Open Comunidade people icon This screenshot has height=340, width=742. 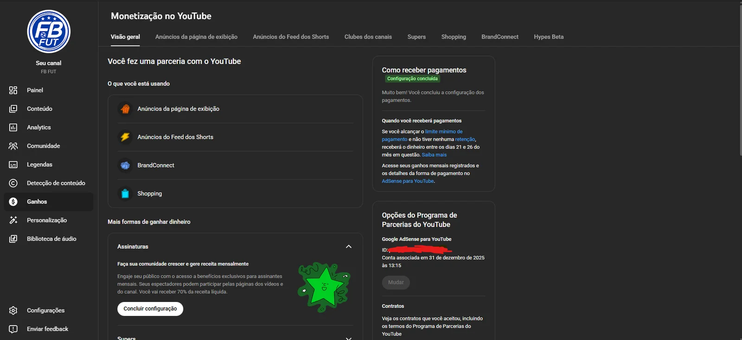13,146
